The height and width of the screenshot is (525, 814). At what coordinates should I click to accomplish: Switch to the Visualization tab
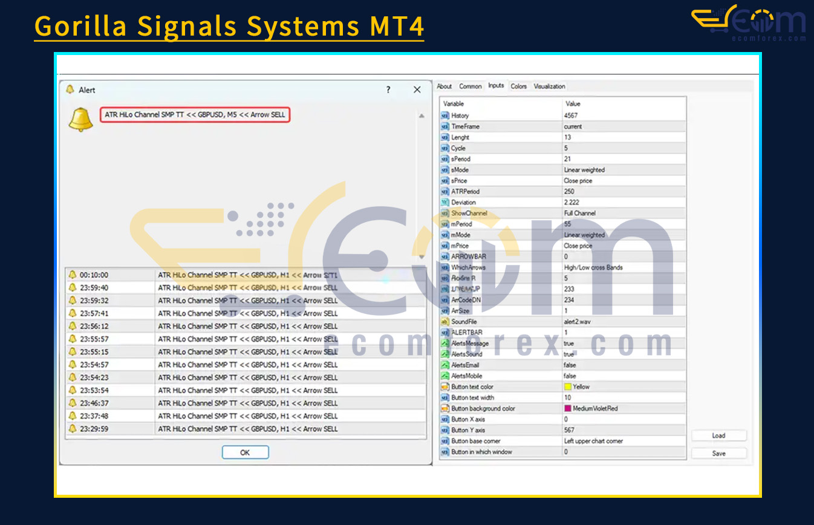(549, 86)
